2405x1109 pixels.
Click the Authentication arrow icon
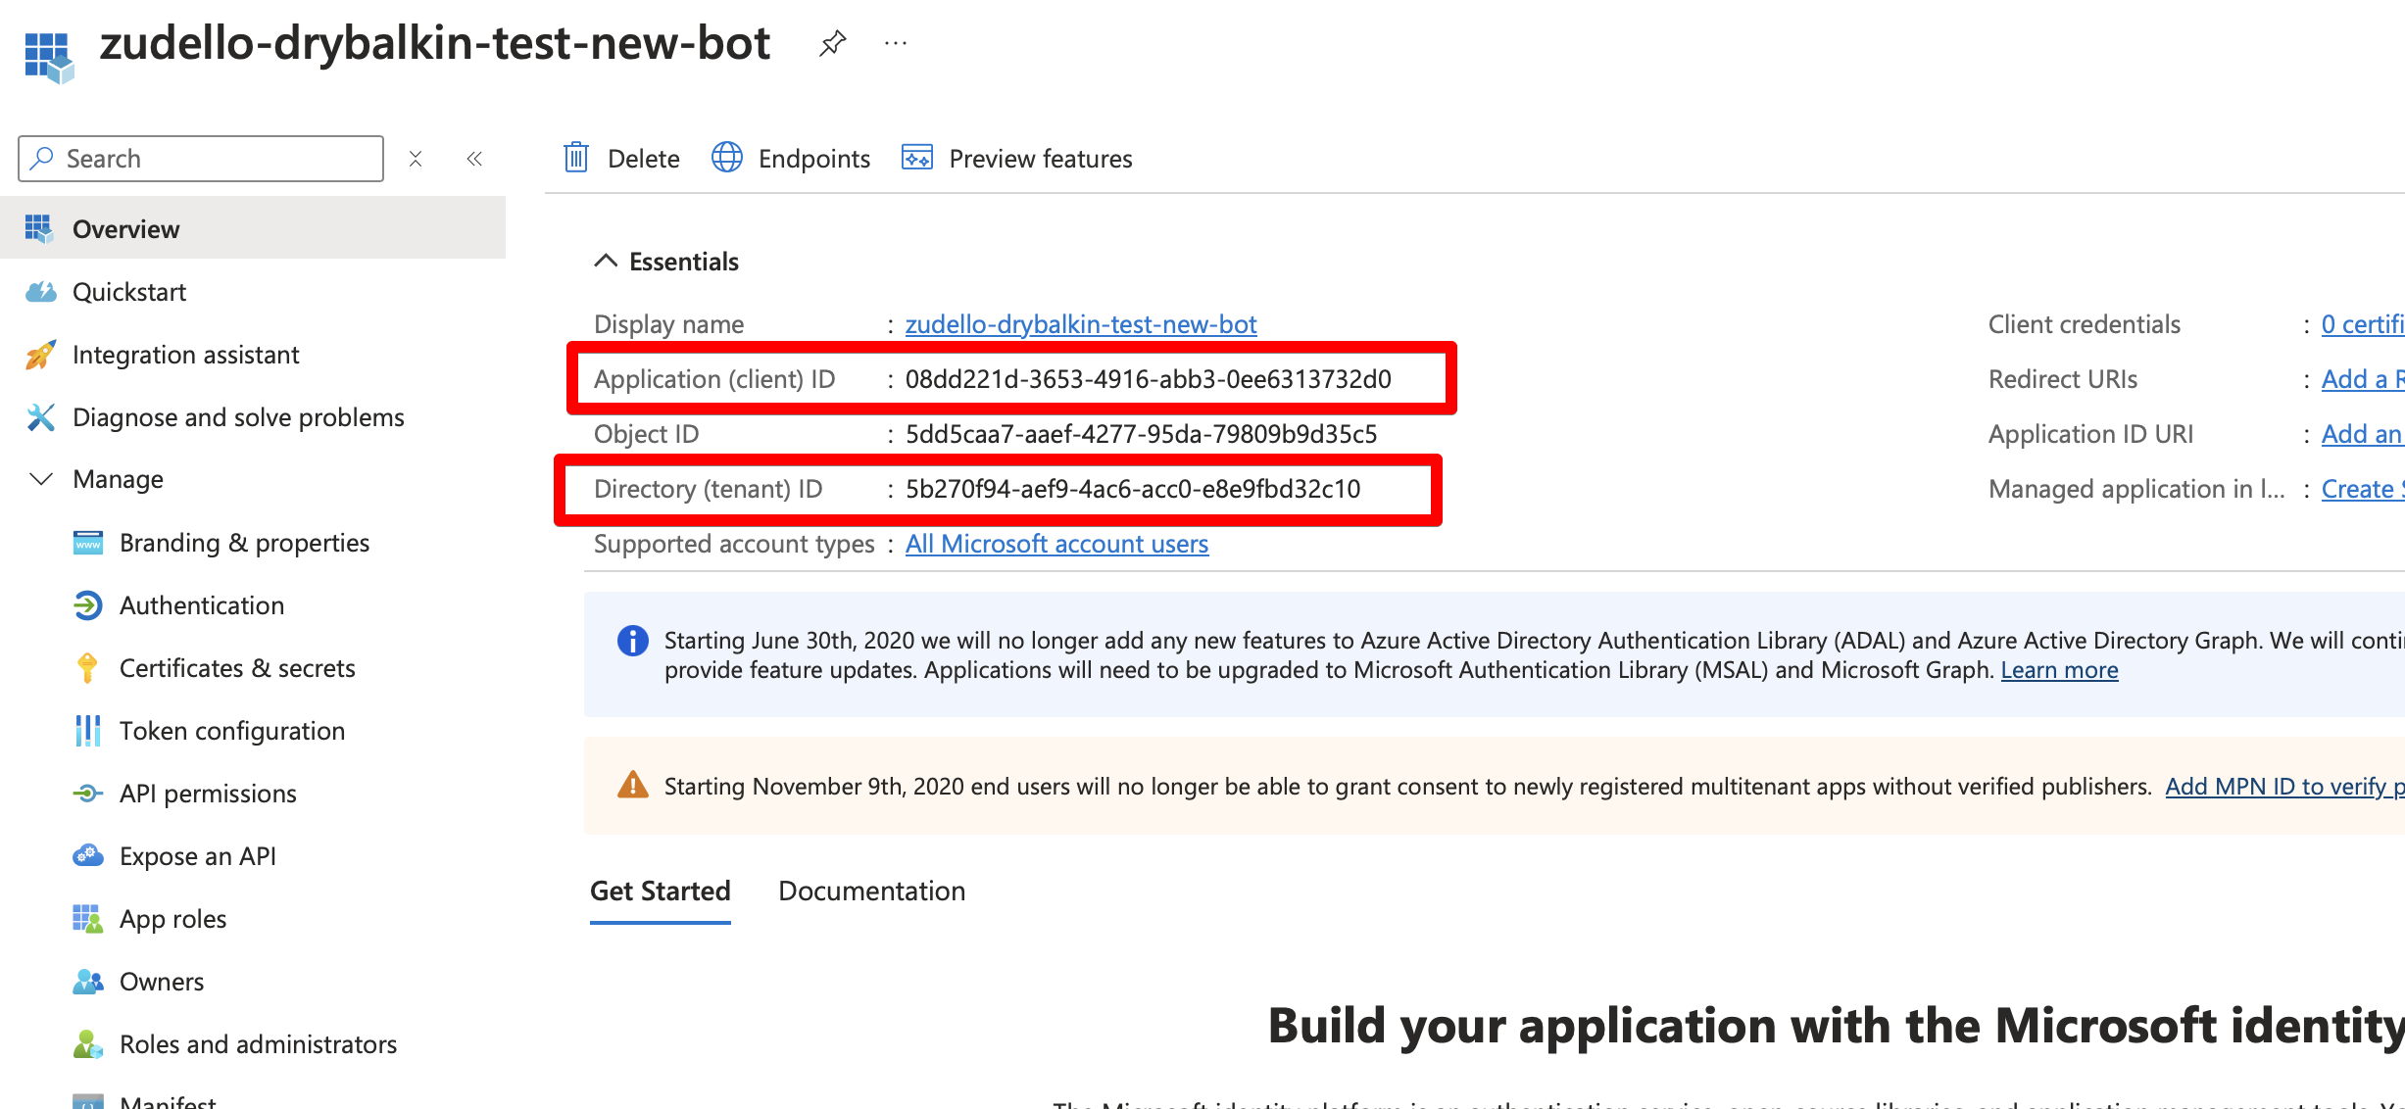87,605
